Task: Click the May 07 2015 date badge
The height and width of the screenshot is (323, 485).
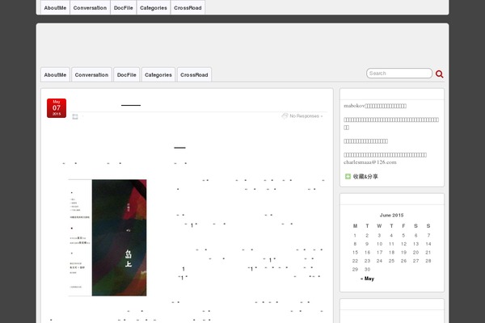Action: point(57,108)
